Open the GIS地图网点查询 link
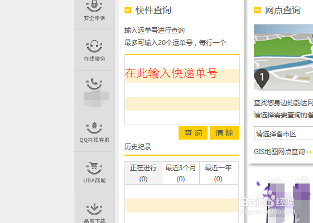This screenshot has width=313, height=223. click(283, 152)
